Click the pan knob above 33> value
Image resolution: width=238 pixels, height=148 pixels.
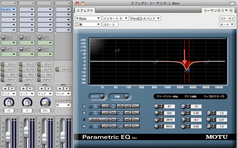(x=45, y=103)
